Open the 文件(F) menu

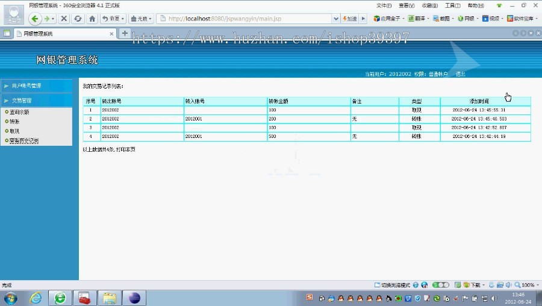tap(384, 5)
